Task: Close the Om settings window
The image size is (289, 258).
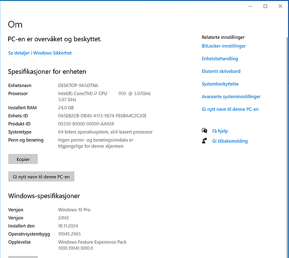Action: click(280, 6)
